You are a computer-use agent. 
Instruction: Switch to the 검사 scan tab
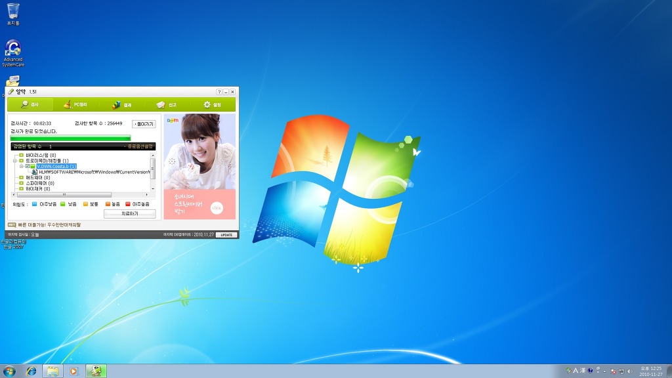(x=30, y=104)
